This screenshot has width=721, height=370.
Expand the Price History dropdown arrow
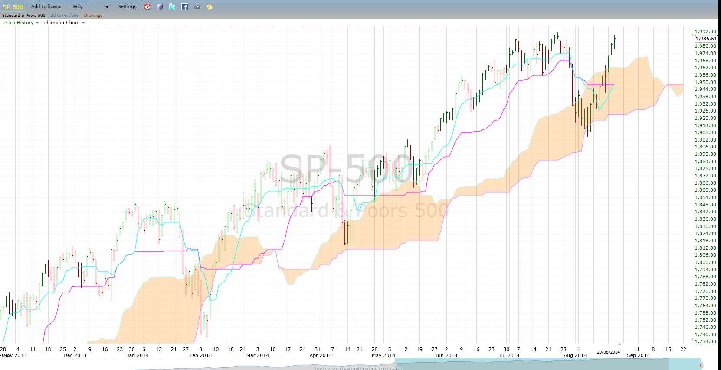(x=37, y=23)
